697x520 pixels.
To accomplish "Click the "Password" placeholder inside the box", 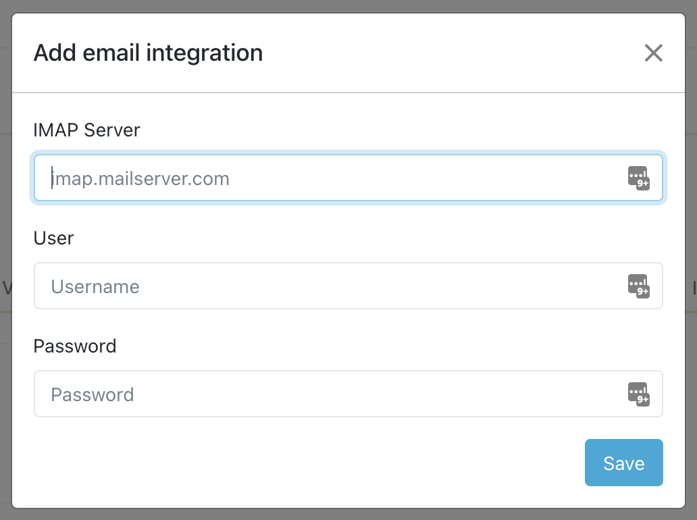I will (93, 395).
